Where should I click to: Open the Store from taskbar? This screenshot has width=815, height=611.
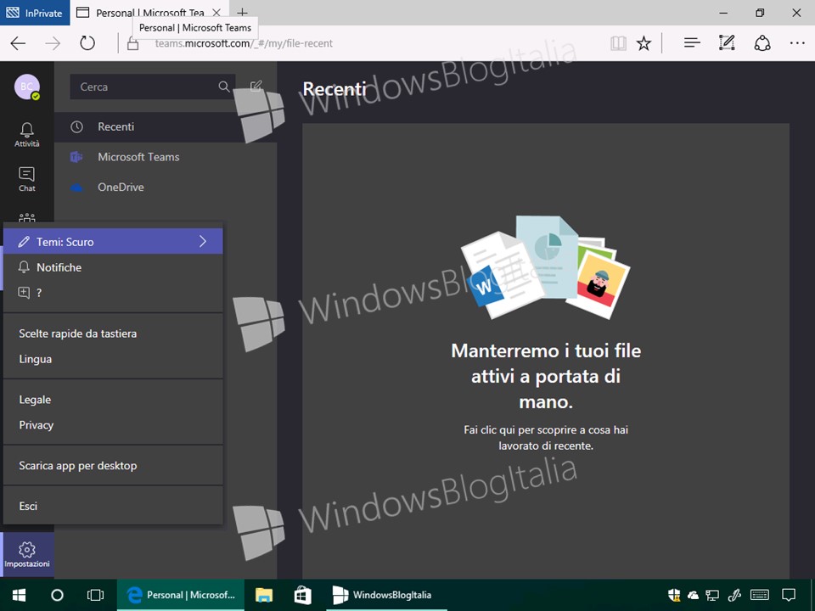coord(302,595)
